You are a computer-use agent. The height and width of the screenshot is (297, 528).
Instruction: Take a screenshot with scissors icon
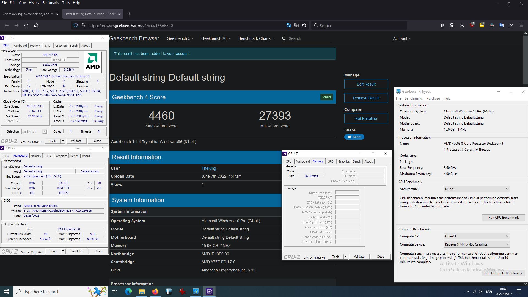coord(452,26)
